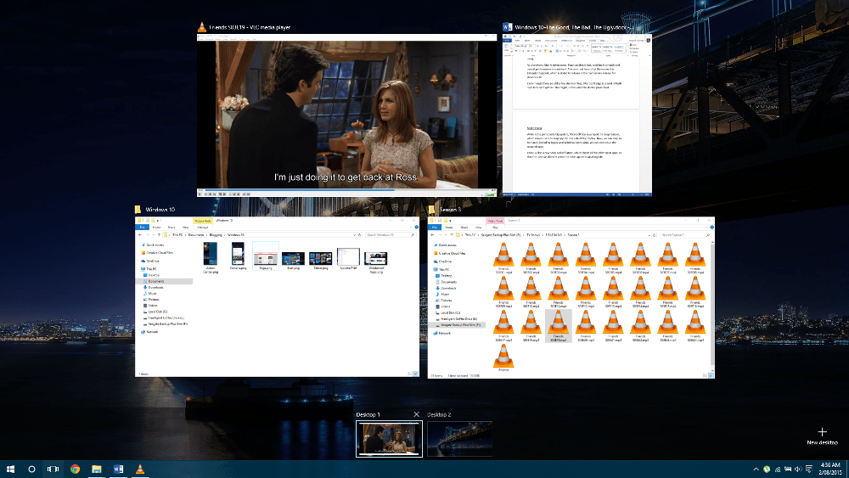Switch the Season 3 window to large icons view toggle
849x478 pixels.
tap(711, 375)
